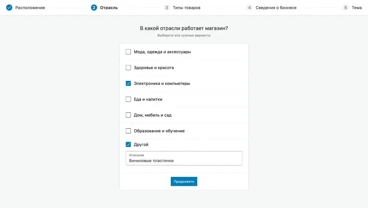Image resolution: width=368 pixels, height=208 pixels.
Task: Click the step 2 circle icon
Action: point(94,7)
